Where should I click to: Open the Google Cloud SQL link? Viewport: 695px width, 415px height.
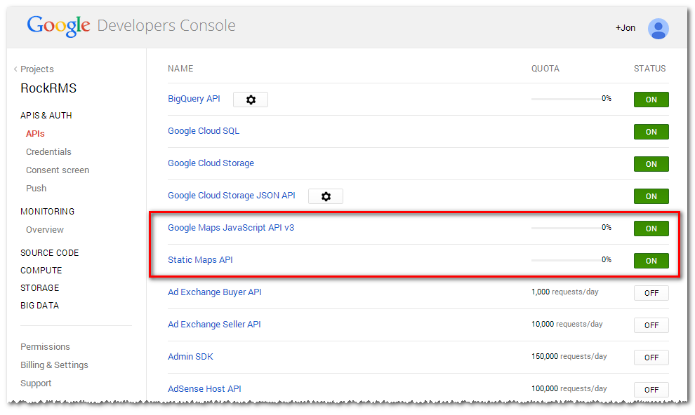[x=204, y=131]
